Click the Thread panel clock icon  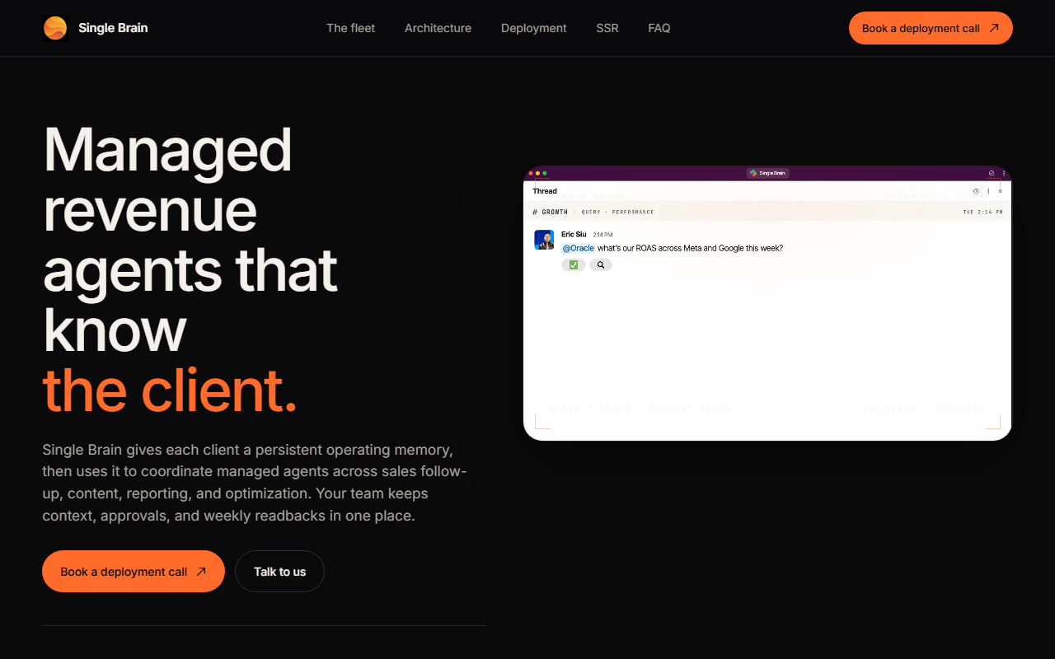pyautogui.click(x=976, y=191)
